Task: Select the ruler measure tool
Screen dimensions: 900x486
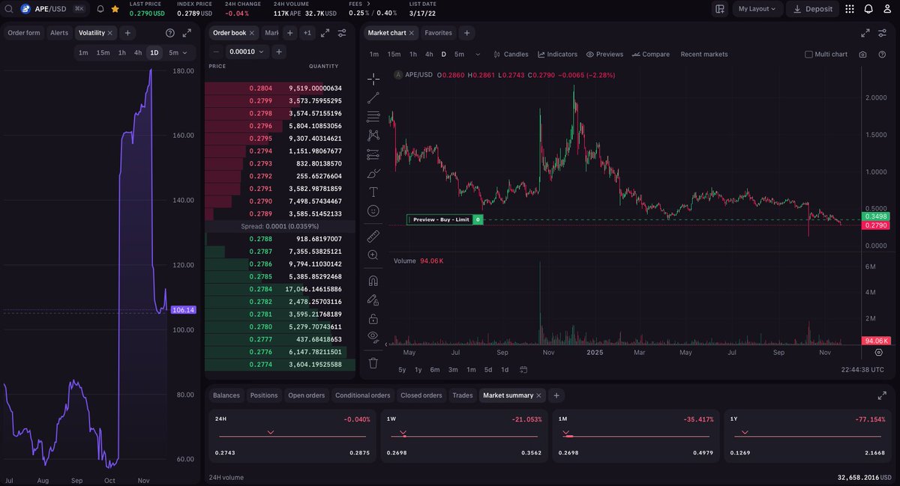Action: click(x=373, y=236)
